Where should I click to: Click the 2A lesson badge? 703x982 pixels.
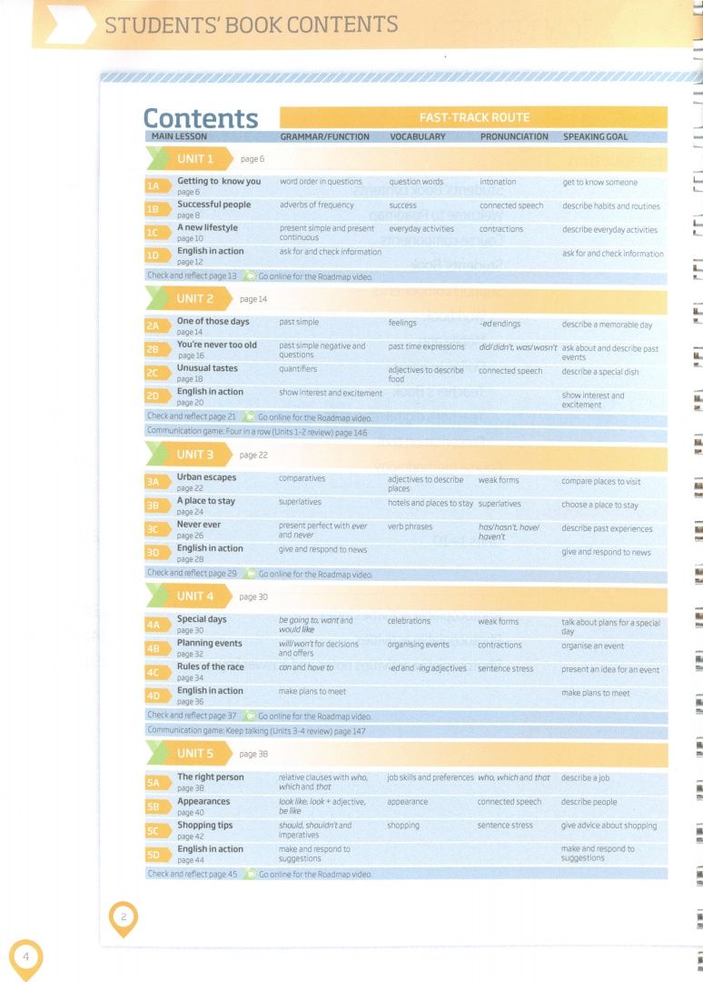tap(157, 326)
